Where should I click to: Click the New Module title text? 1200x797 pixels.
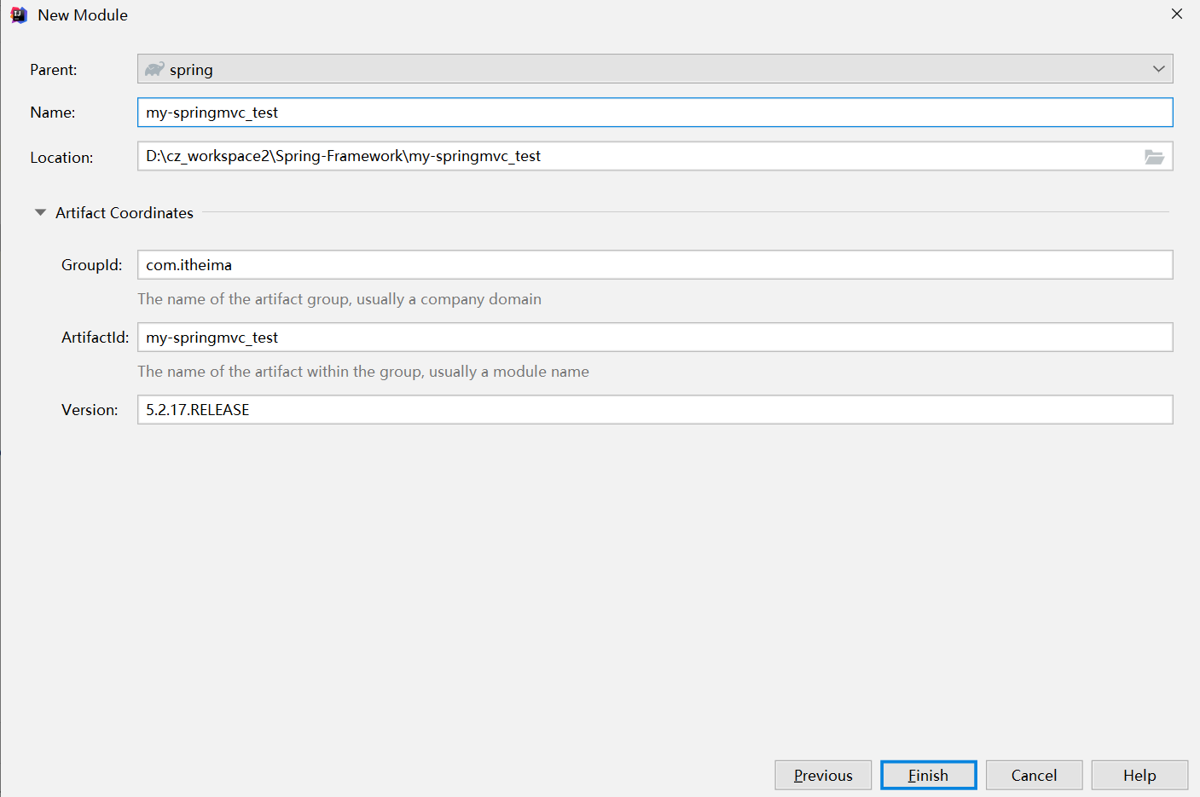tap(83, 15)
